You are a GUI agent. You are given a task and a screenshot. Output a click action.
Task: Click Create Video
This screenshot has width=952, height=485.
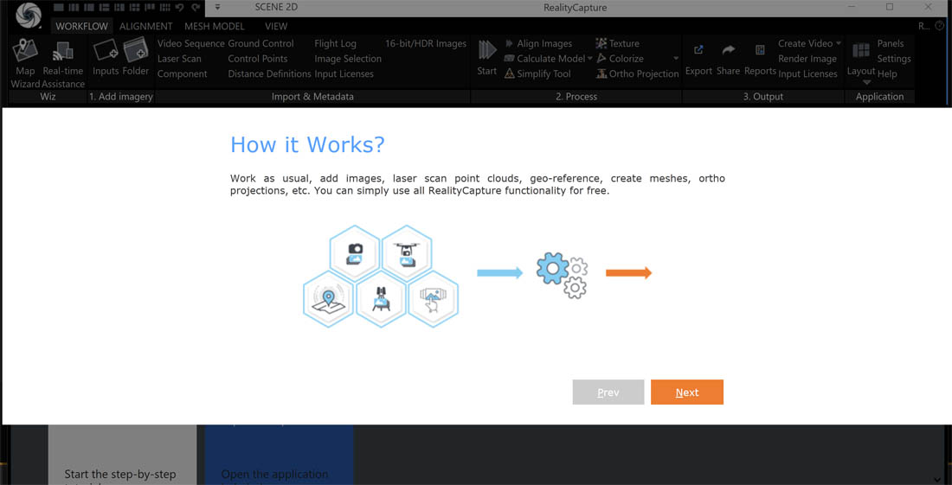805,43
